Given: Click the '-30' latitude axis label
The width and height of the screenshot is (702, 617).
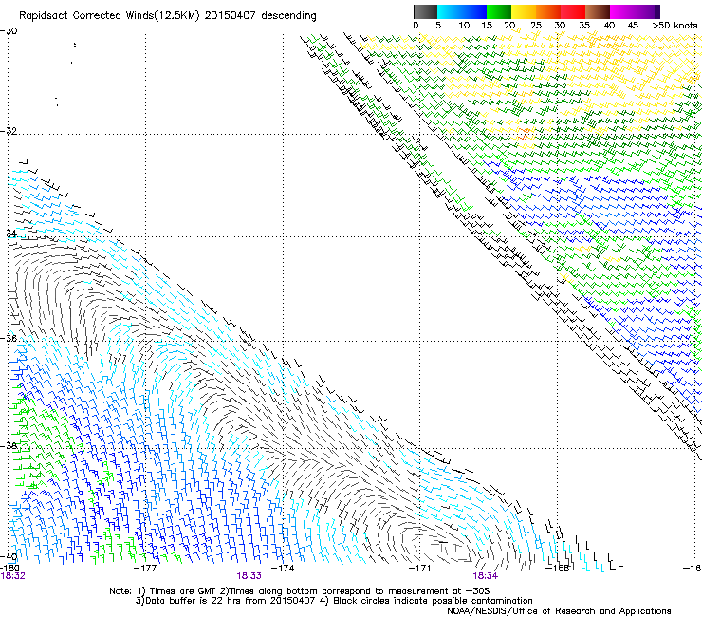Looking at the screenshot, I should click(9, 31).
